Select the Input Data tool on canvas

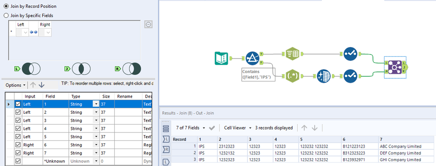(x=221, y=58)
